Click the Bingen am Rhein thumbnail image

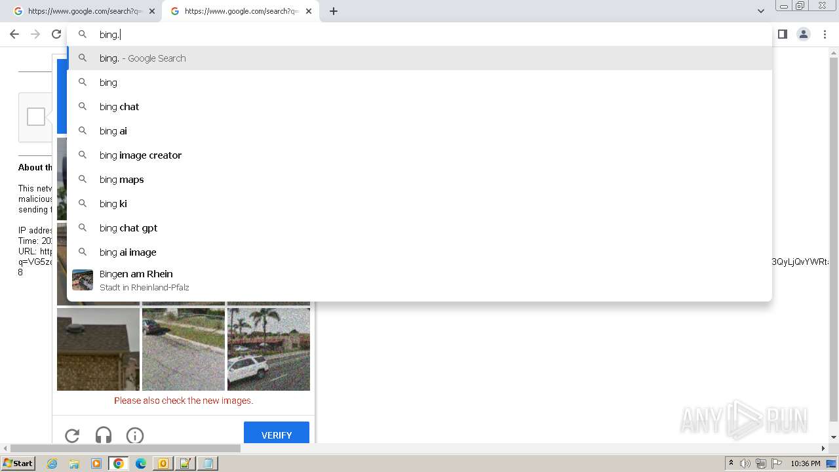[x=83, y=280]
